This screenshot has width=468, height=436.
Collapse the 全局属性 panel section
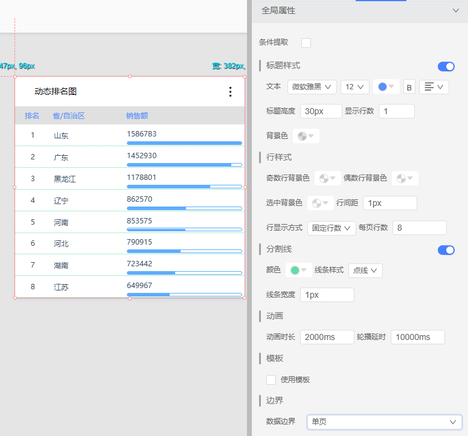[x=455, y=11]
